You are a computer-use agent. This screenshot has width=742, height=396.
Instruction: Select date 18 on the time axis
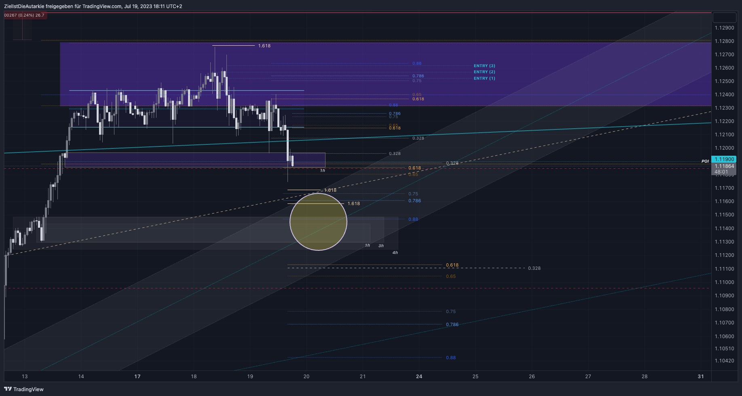194,377
